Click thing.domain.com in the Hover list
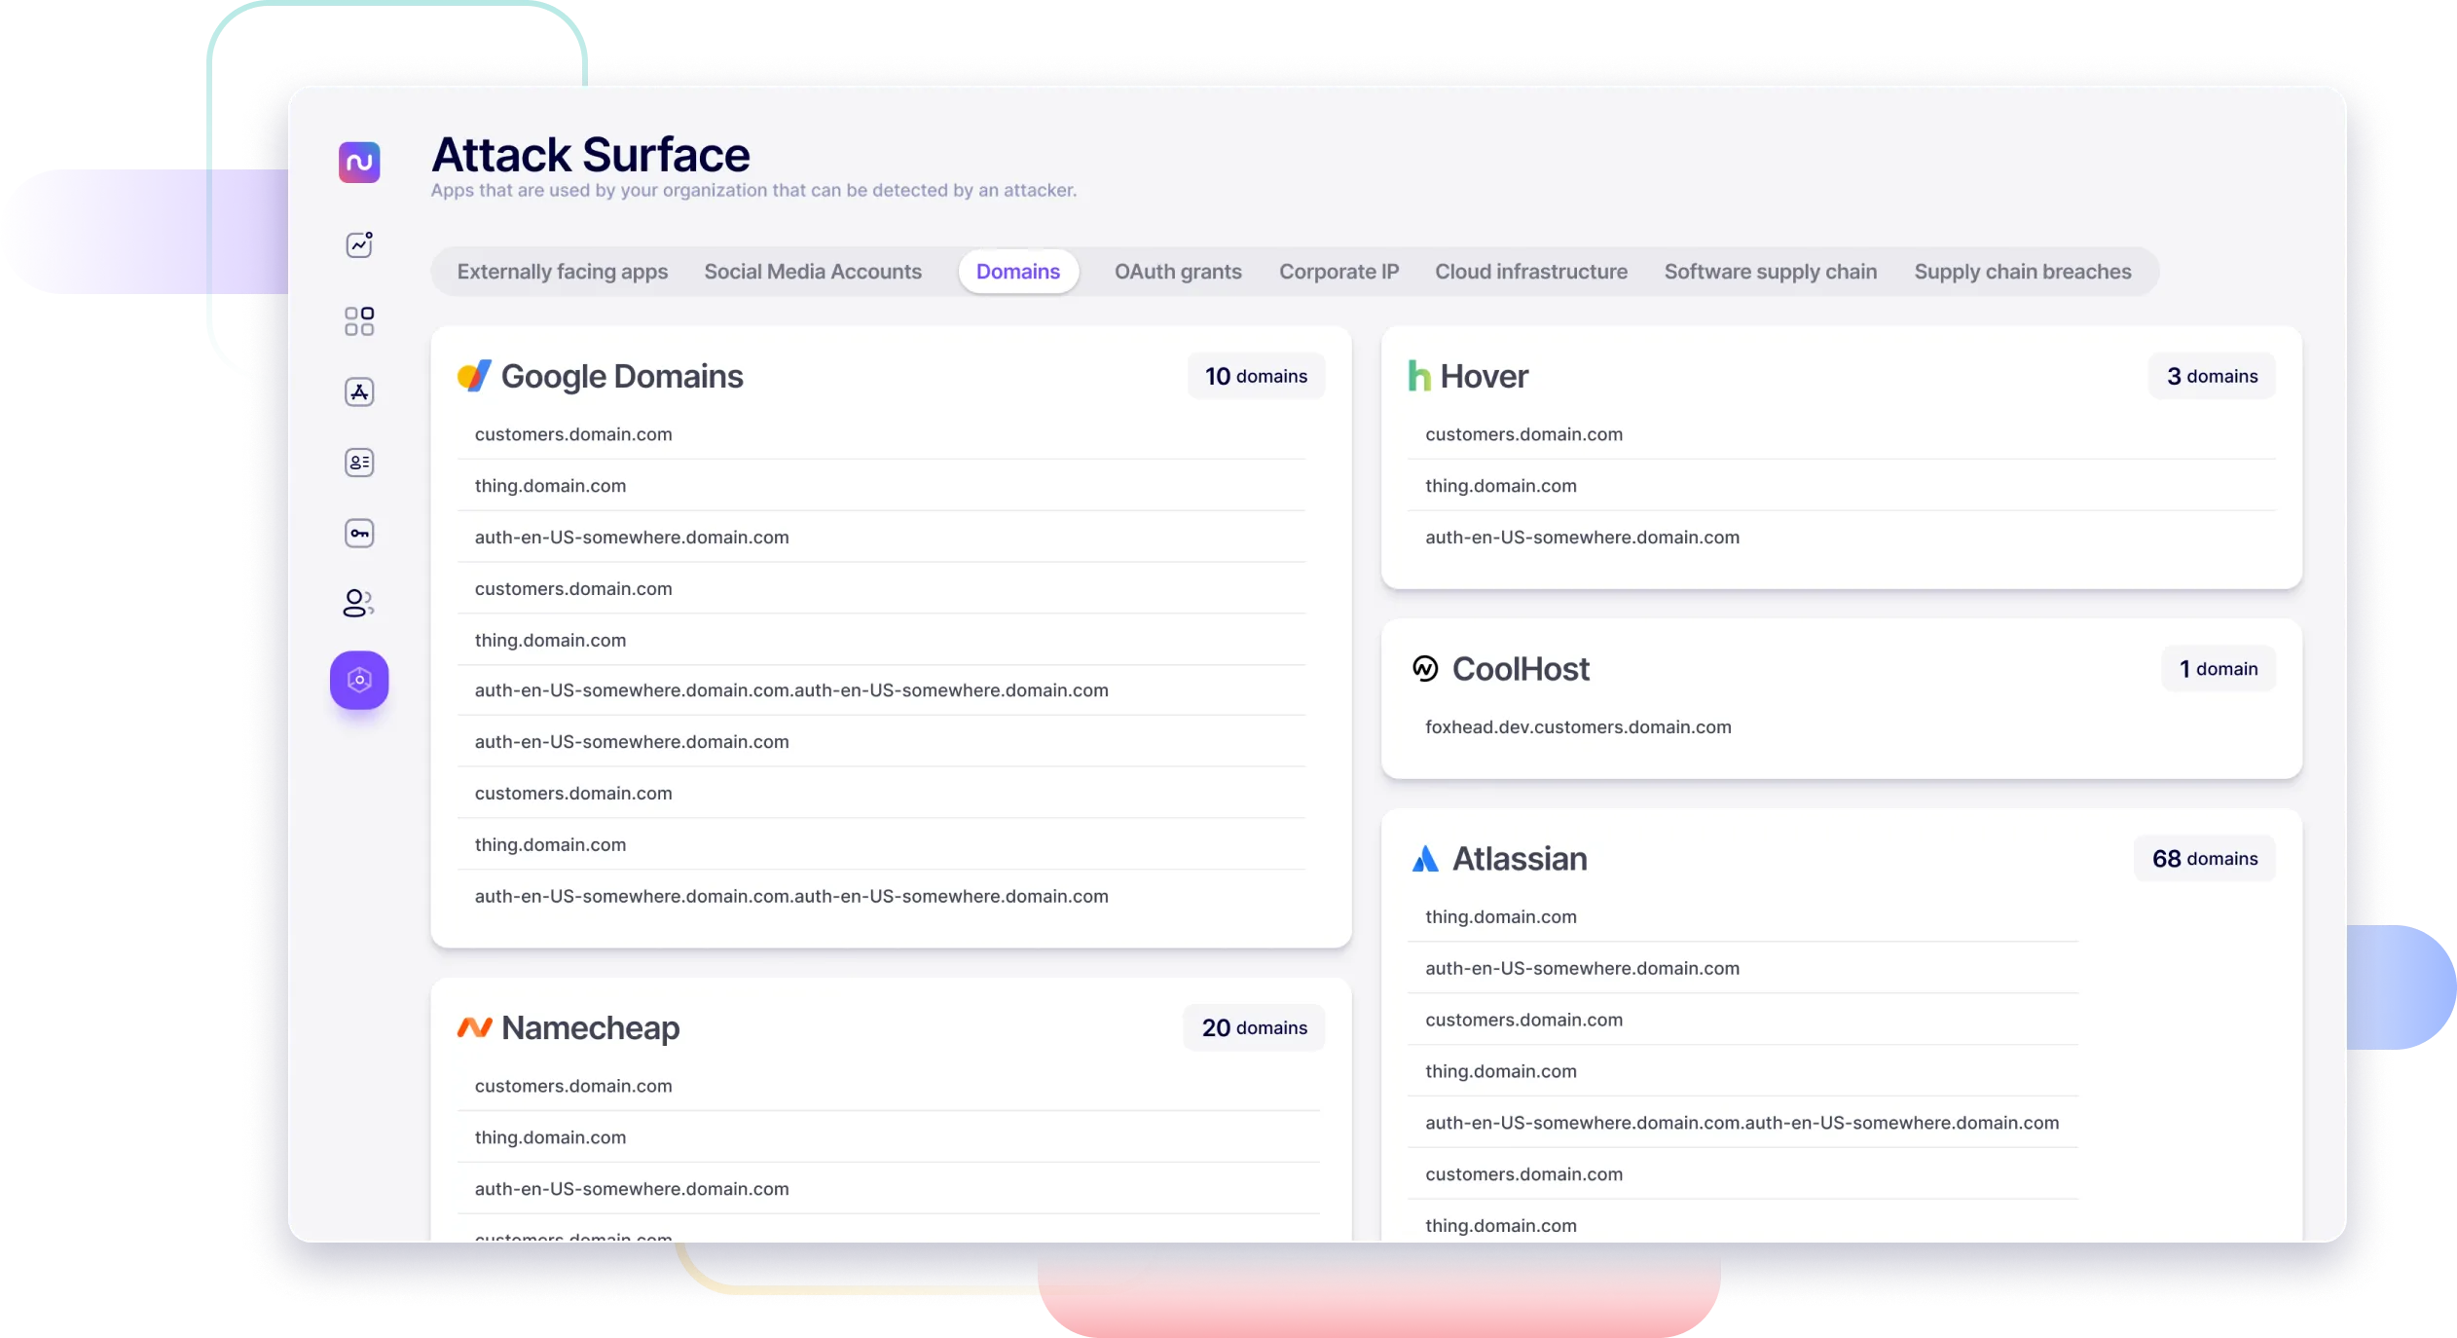 tap(1500, 485)
